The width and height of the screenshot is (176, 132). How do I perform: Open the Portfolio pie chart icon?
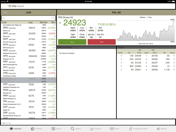pyautogui.click(x=33, y=129)
